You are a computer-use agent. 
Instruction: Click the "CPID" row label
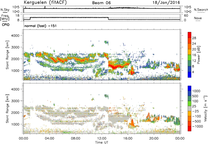click(6, 25)
